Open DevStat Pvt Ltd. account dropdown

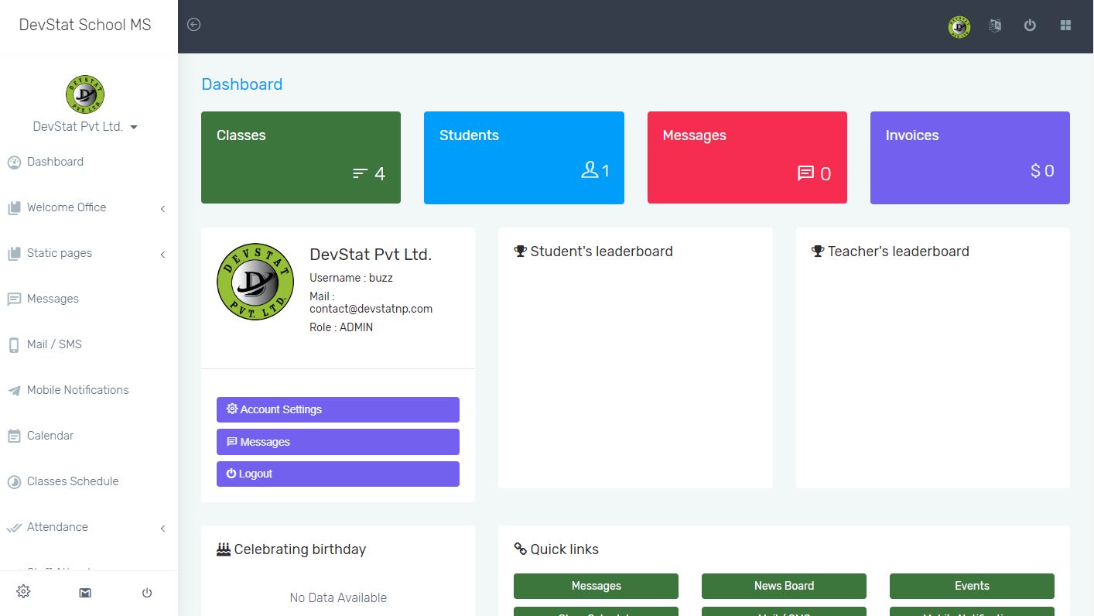click(x=85, y=127)
